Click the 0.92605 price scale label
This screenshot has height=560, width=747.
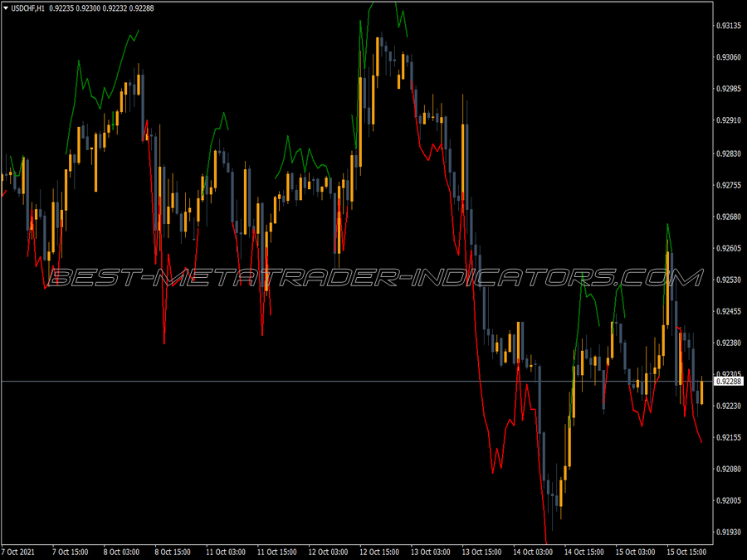pos(729,249)
